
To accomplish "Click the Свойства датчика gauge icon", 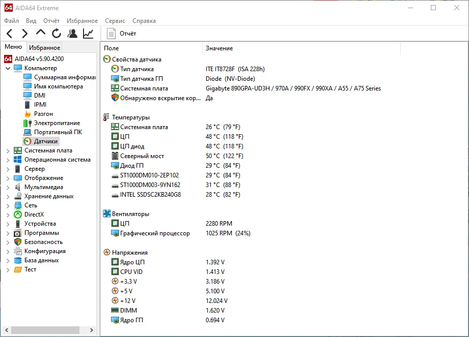I will [107, 59].
